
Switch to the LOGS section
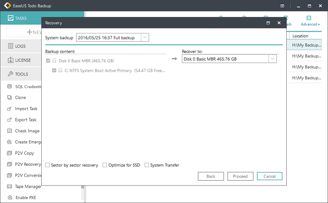pos(20,46)
